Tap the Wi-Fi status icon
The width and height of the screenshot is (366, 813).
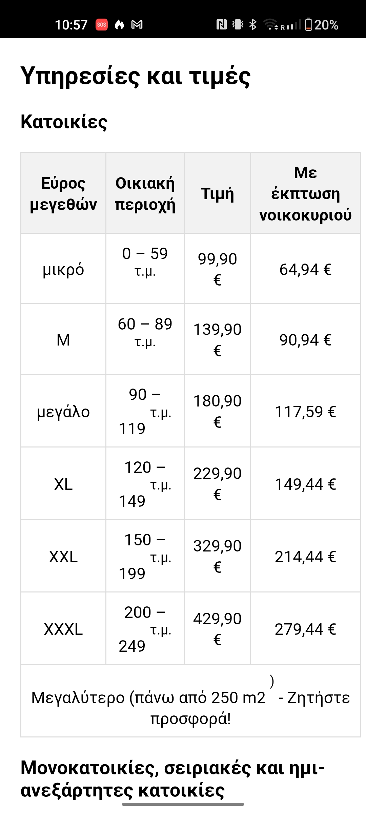[270, 25]
